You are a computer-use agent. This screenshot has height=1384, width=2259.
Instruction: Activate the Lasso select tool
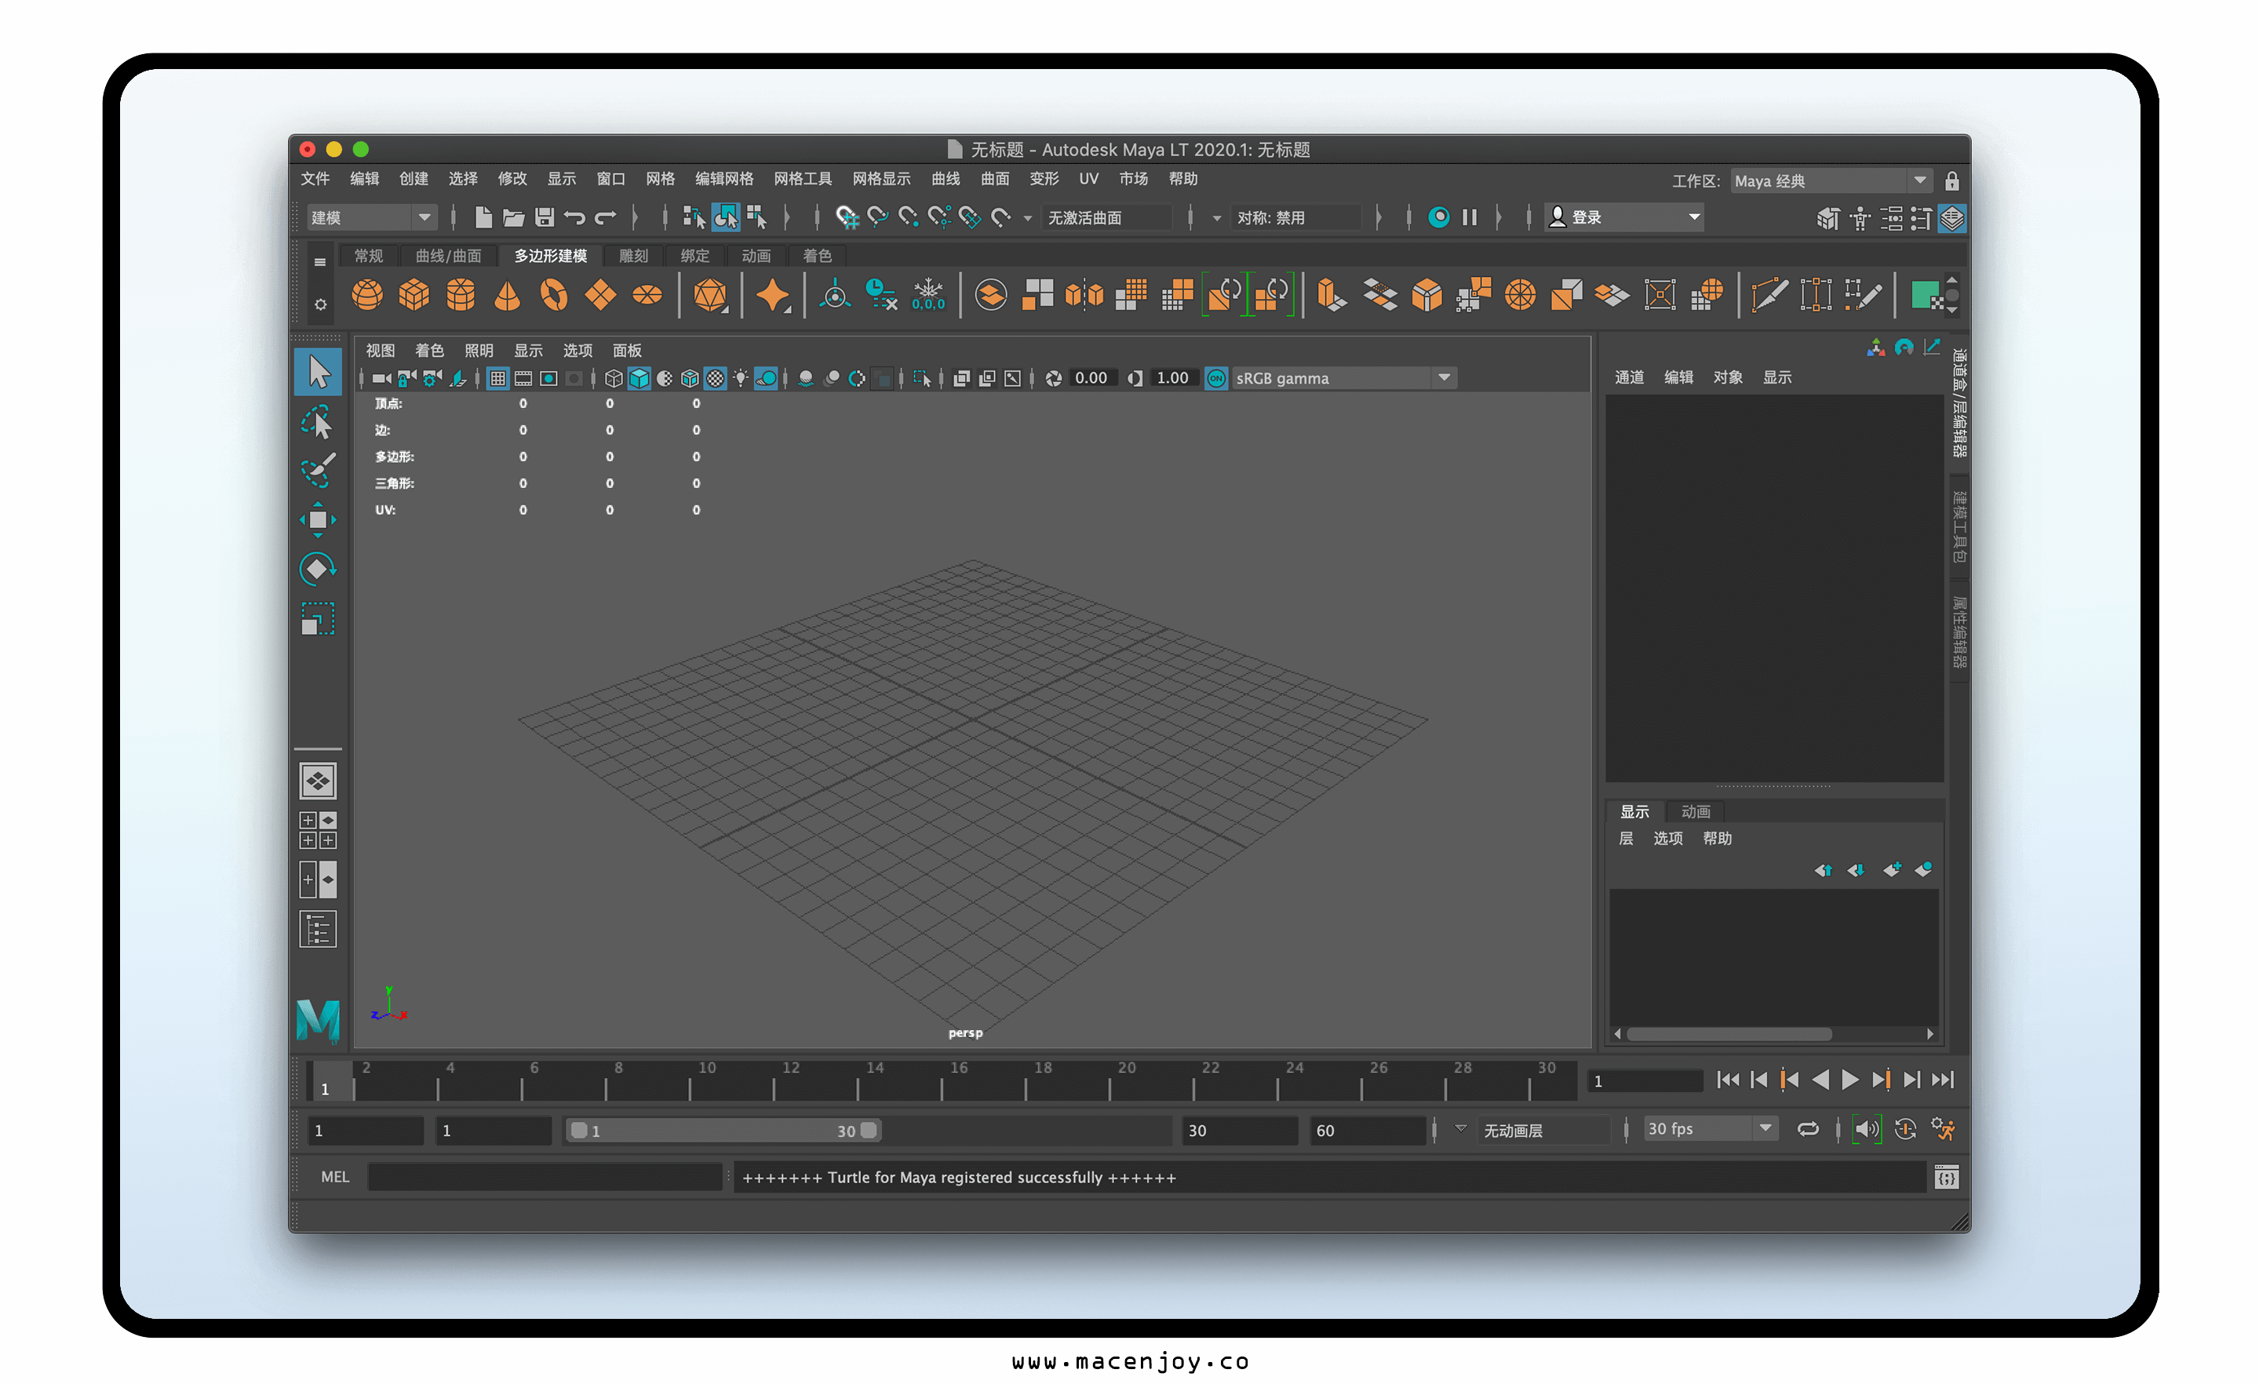pos(318,421)
